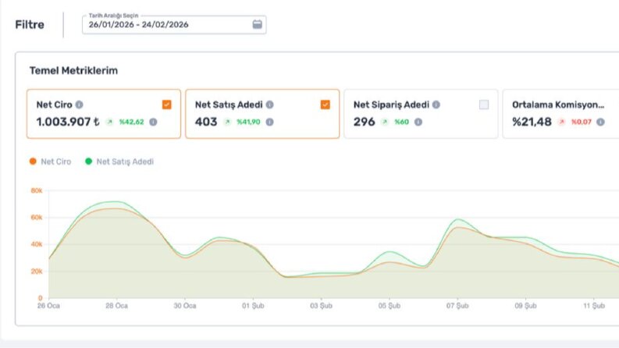Click info icon beside Net Satış Adedi title

(269, 105)
